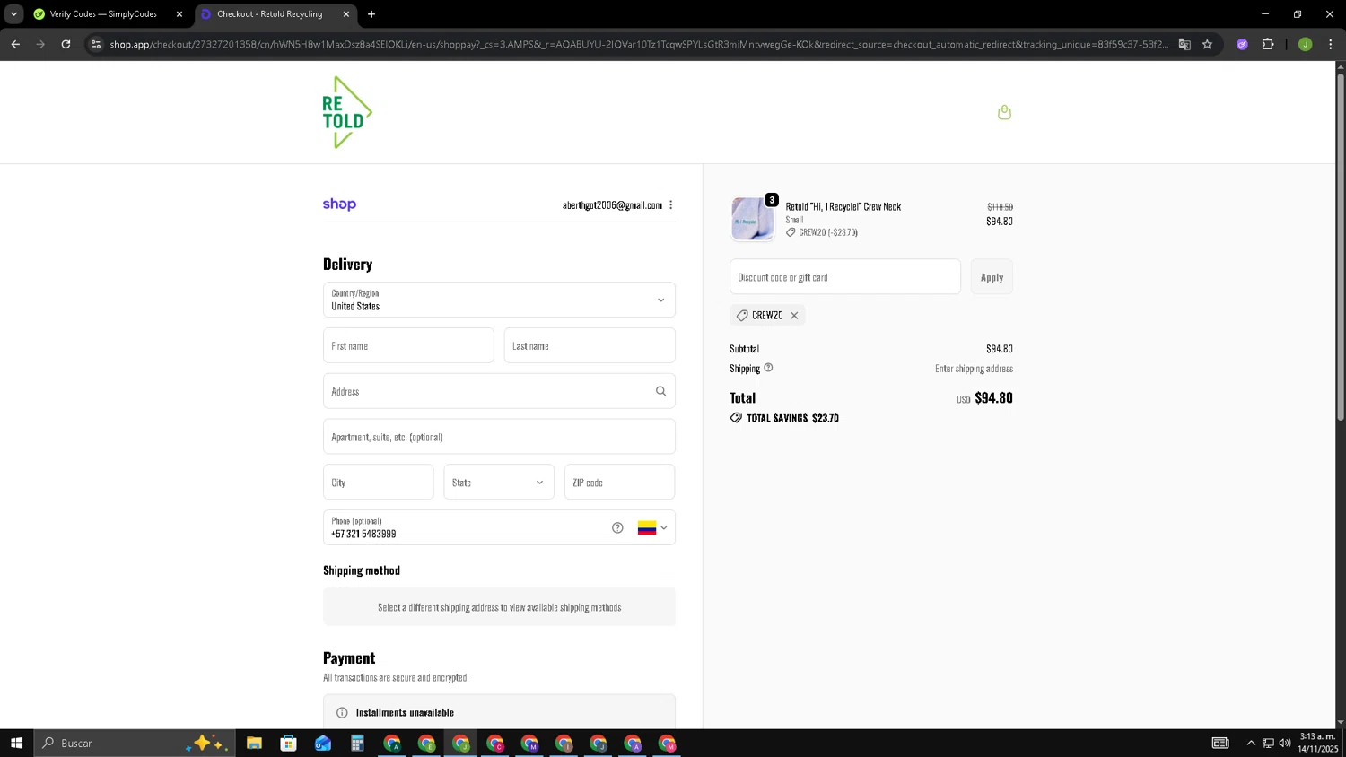Open a new browser tab
1346x757 pixels.
coord(371,14)
